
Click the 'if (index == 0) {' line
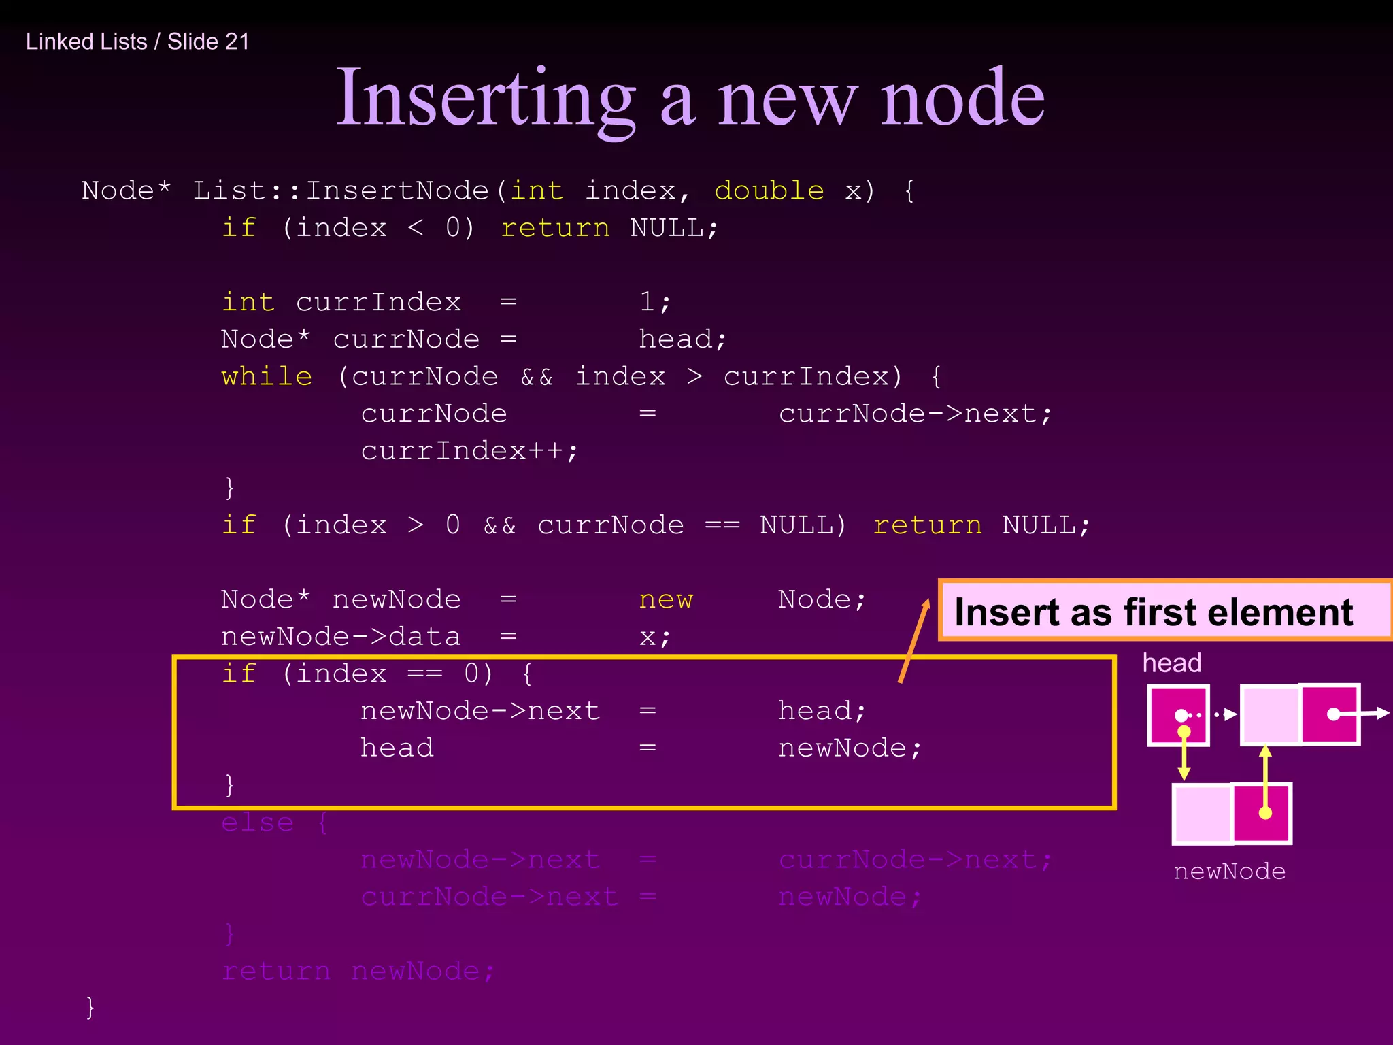(377, 674)
